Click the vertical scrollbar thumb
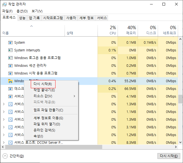The image size is (183, 163). point(181,99)
